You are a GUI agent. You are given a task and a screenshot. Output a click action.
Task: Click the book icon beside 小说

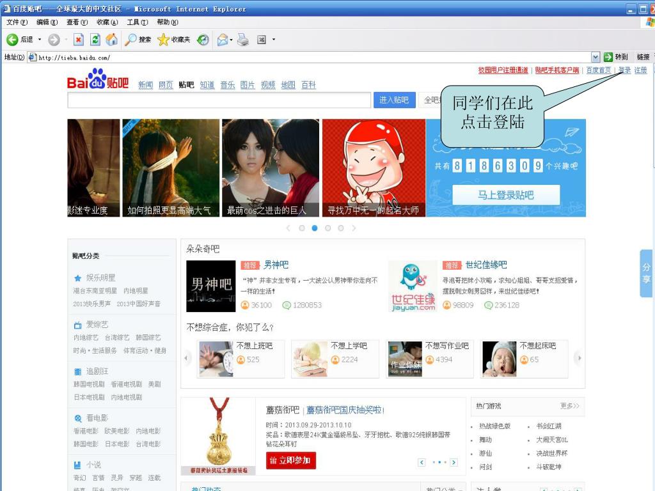pyautogui.click(x=77, y=465)
